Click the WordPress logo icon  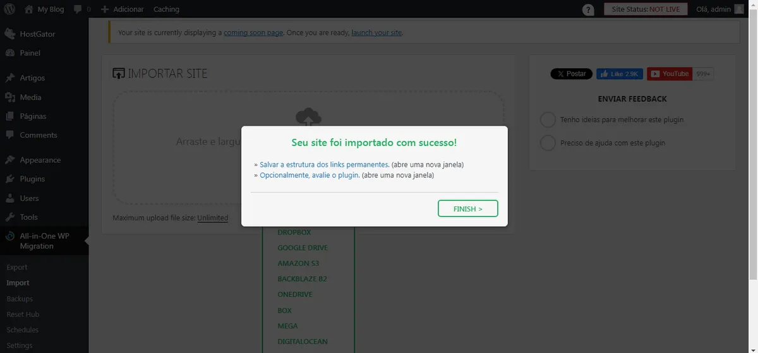click(x=9, y=9)
